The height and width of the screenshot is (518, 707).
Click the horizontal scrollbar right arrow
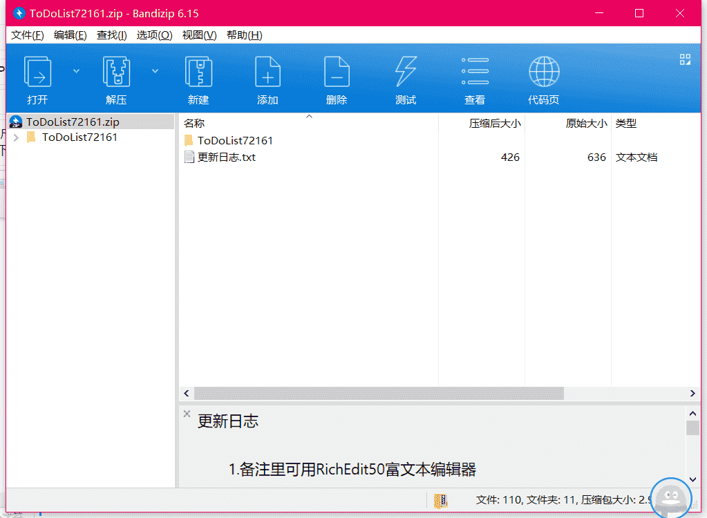(x=692, y=393)
